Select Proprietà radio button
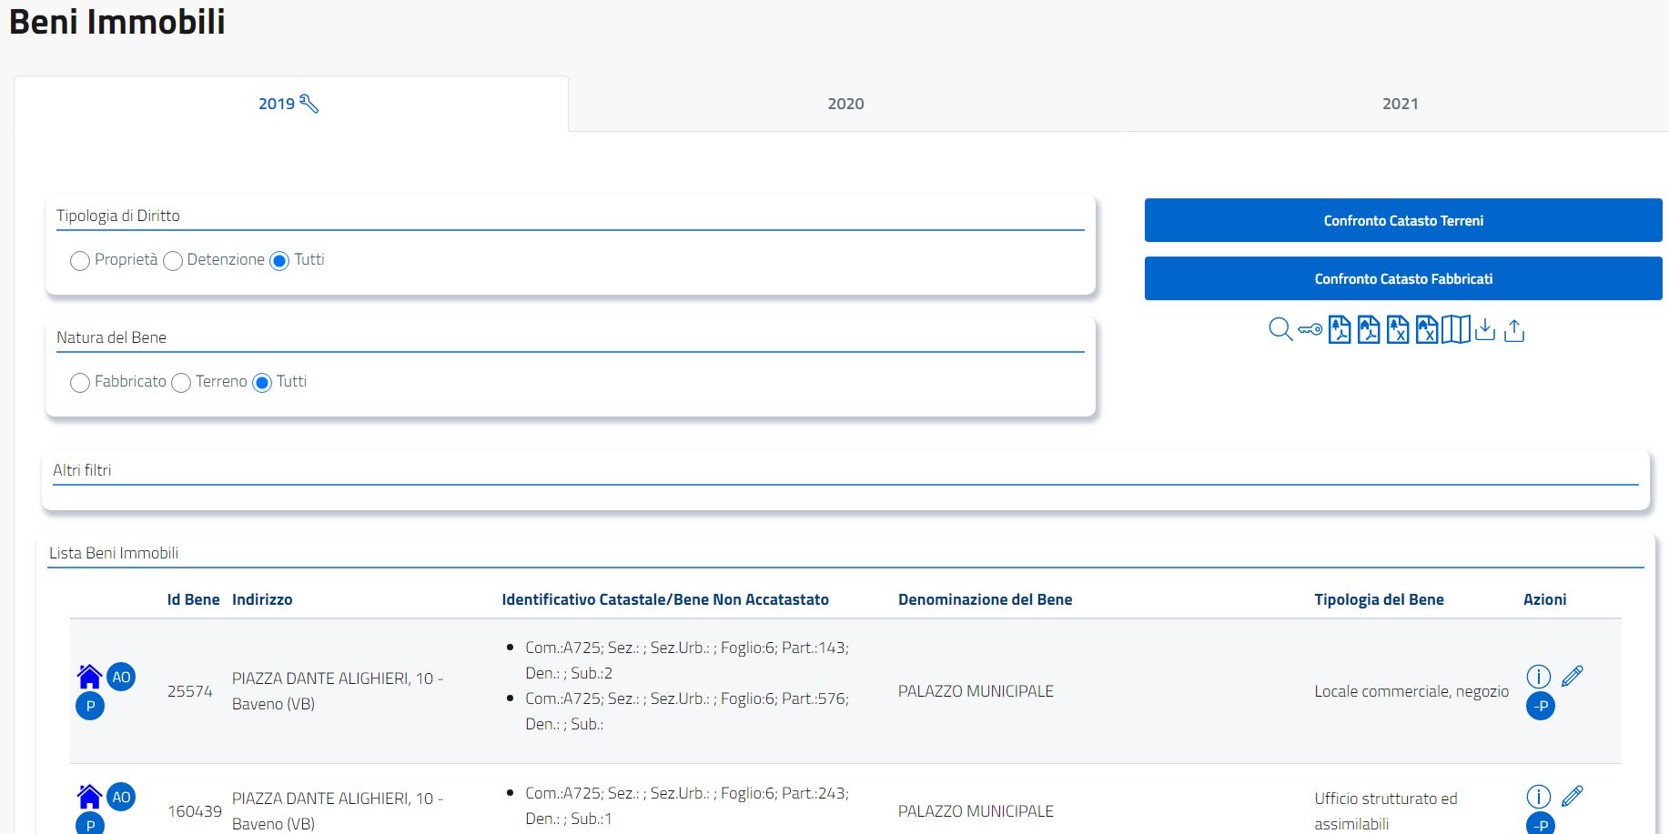Image resolution: width=1669 pixels, height=834 pixels. pos(80,261)
